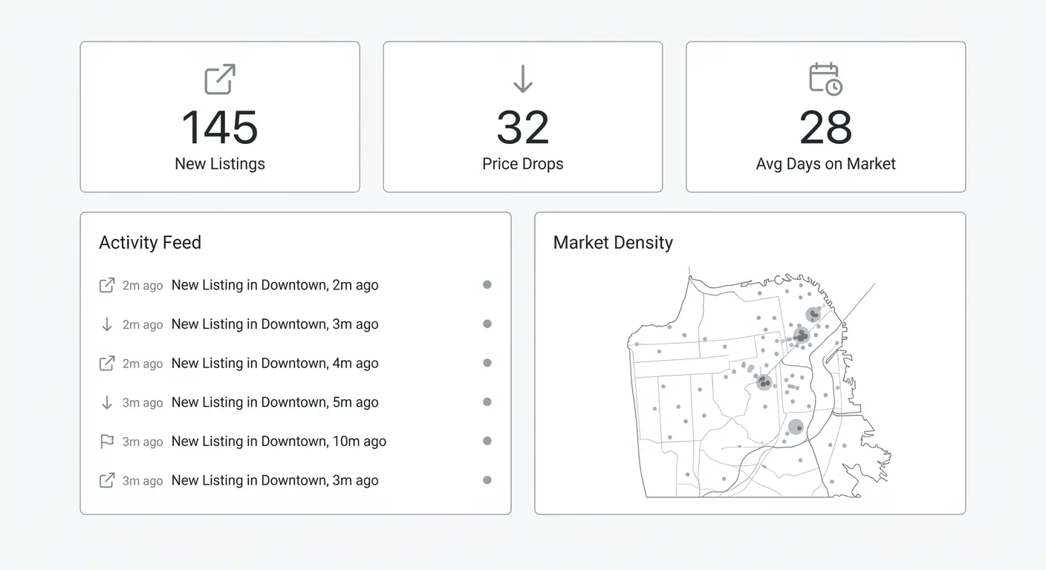The height and width of the screenshot is (570, 1046).
Task: Click the open-link icon in New Listings card
Action: pos(220,79)
